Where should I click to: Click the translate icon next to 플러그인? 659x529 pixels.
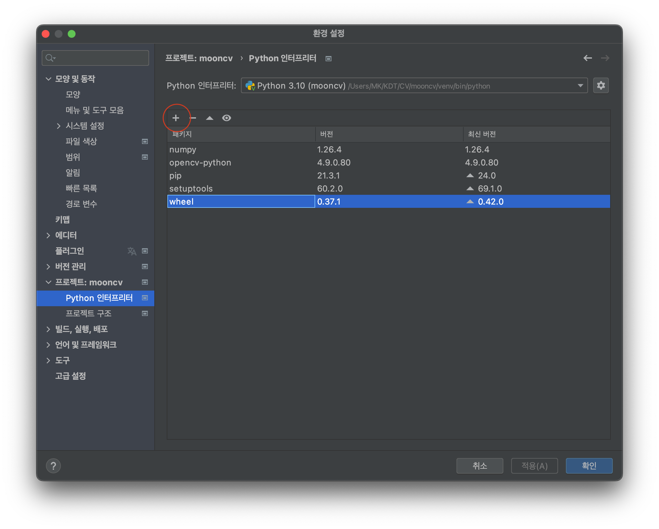click(x=132, y=251)
